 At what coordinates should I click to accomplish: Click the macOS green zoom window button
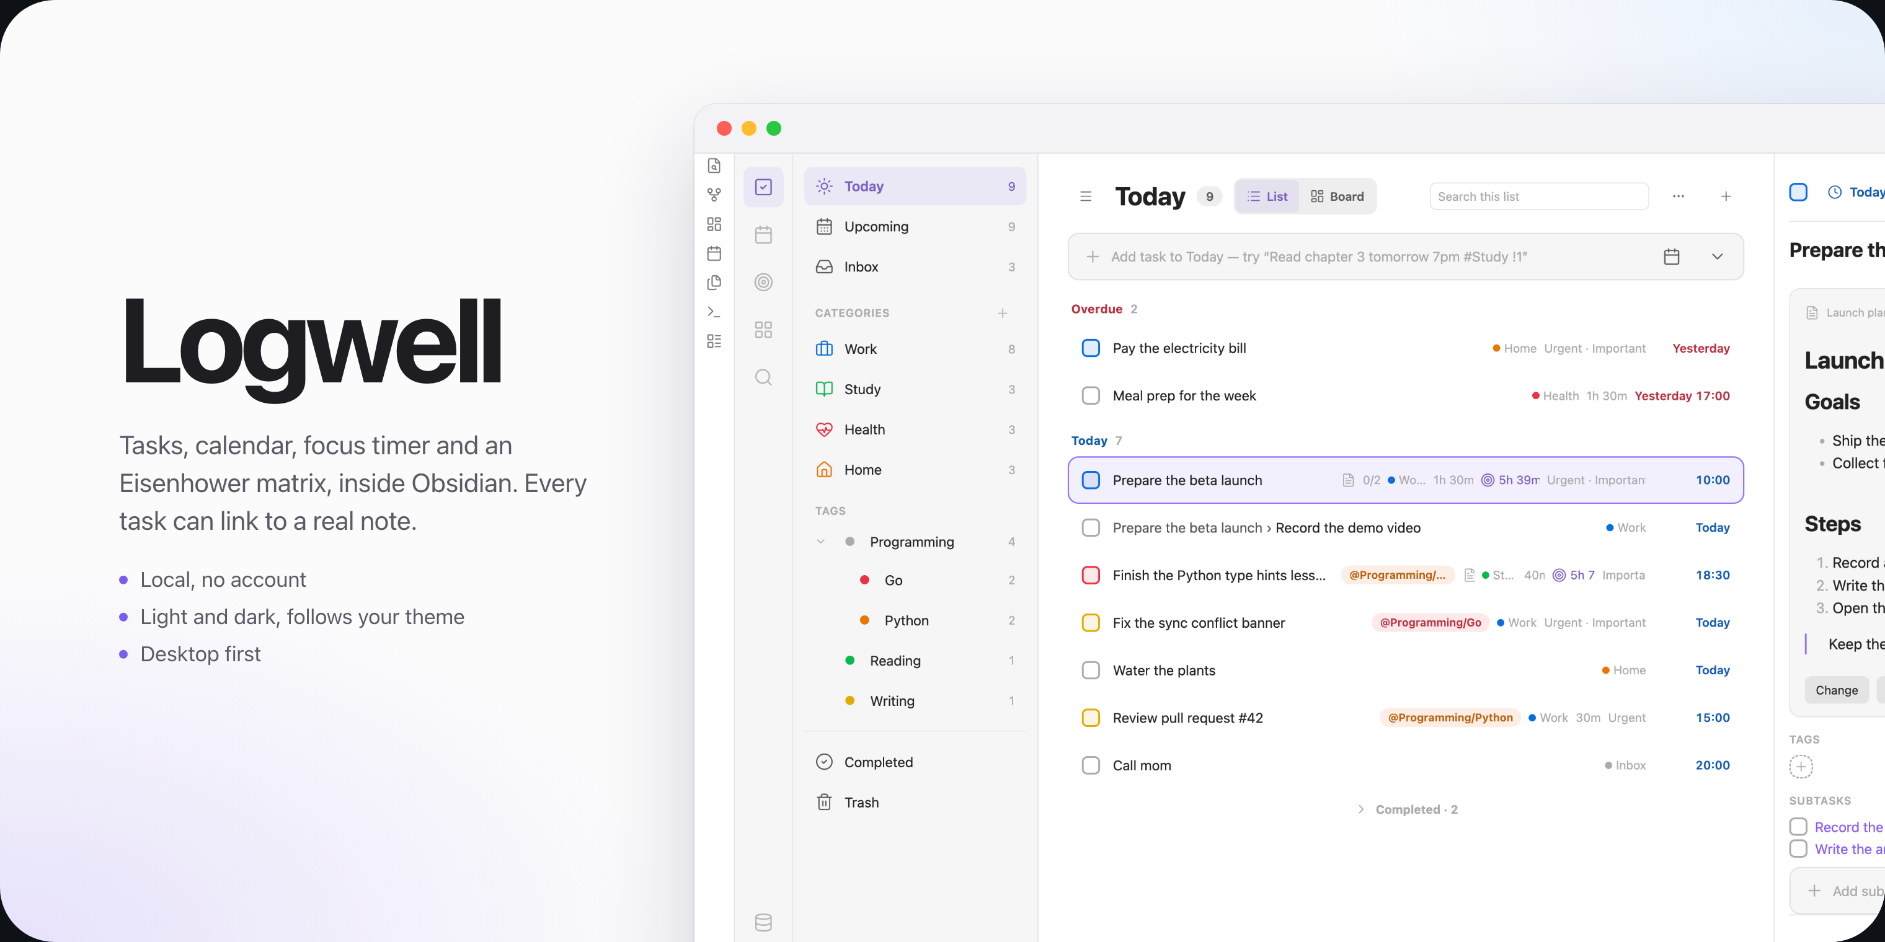coord(773,129)
